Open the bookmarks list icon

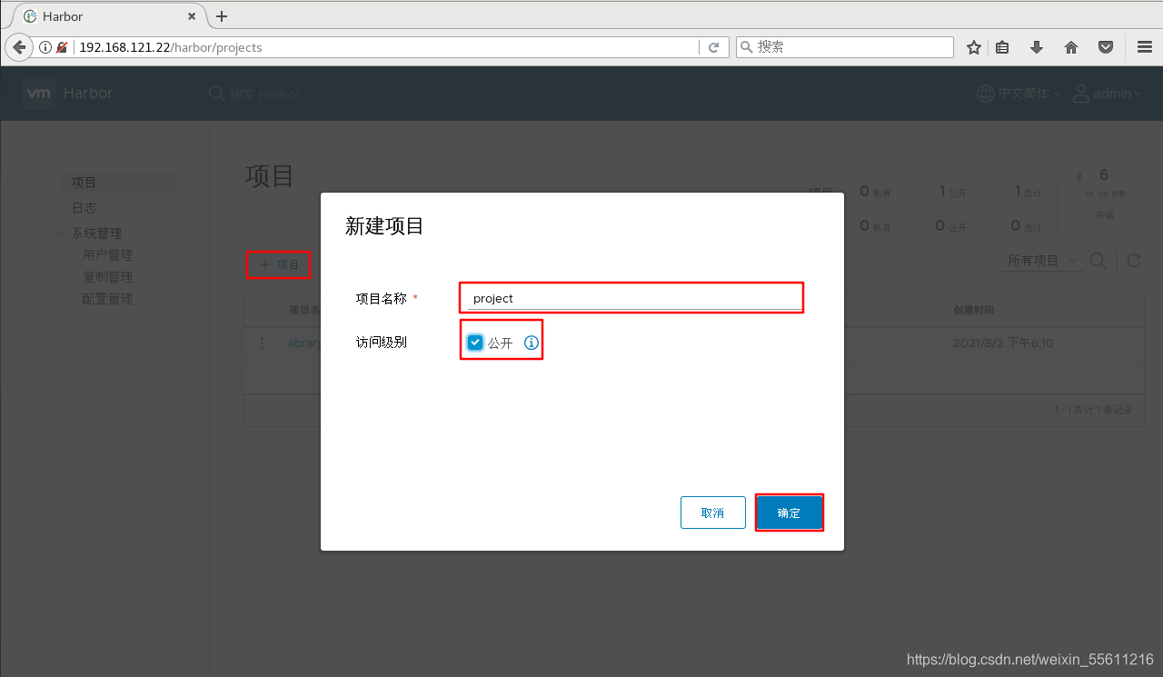point(1003,47)
